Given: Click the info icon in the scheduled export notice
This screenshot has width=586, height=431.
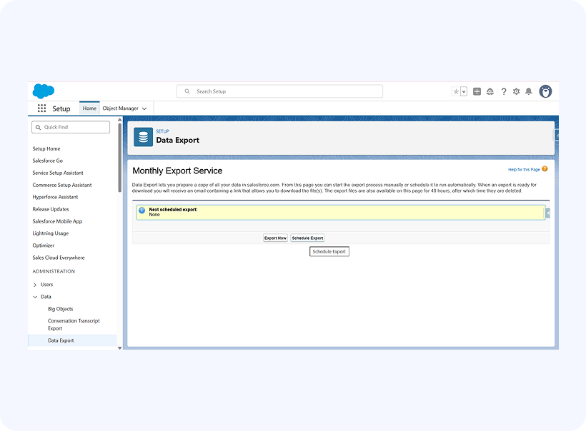Looking at the screenshot, I should pyautogui.click(x=142, y=211).
